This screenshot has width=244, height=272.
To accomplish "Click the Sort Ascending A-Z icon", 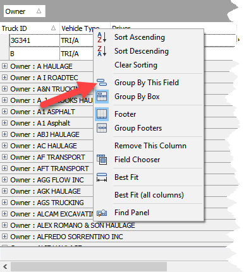I will pyautogui.click(x=102, y=37).
